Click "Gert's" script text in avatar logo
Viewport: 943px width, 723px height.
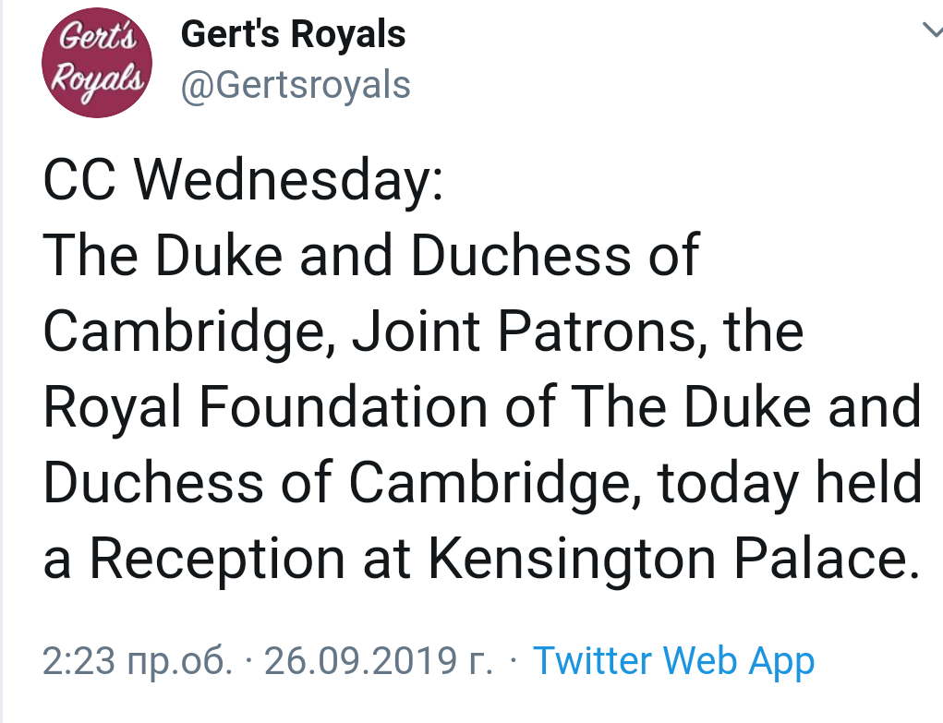pyautogui.click(x=97, y=40)
